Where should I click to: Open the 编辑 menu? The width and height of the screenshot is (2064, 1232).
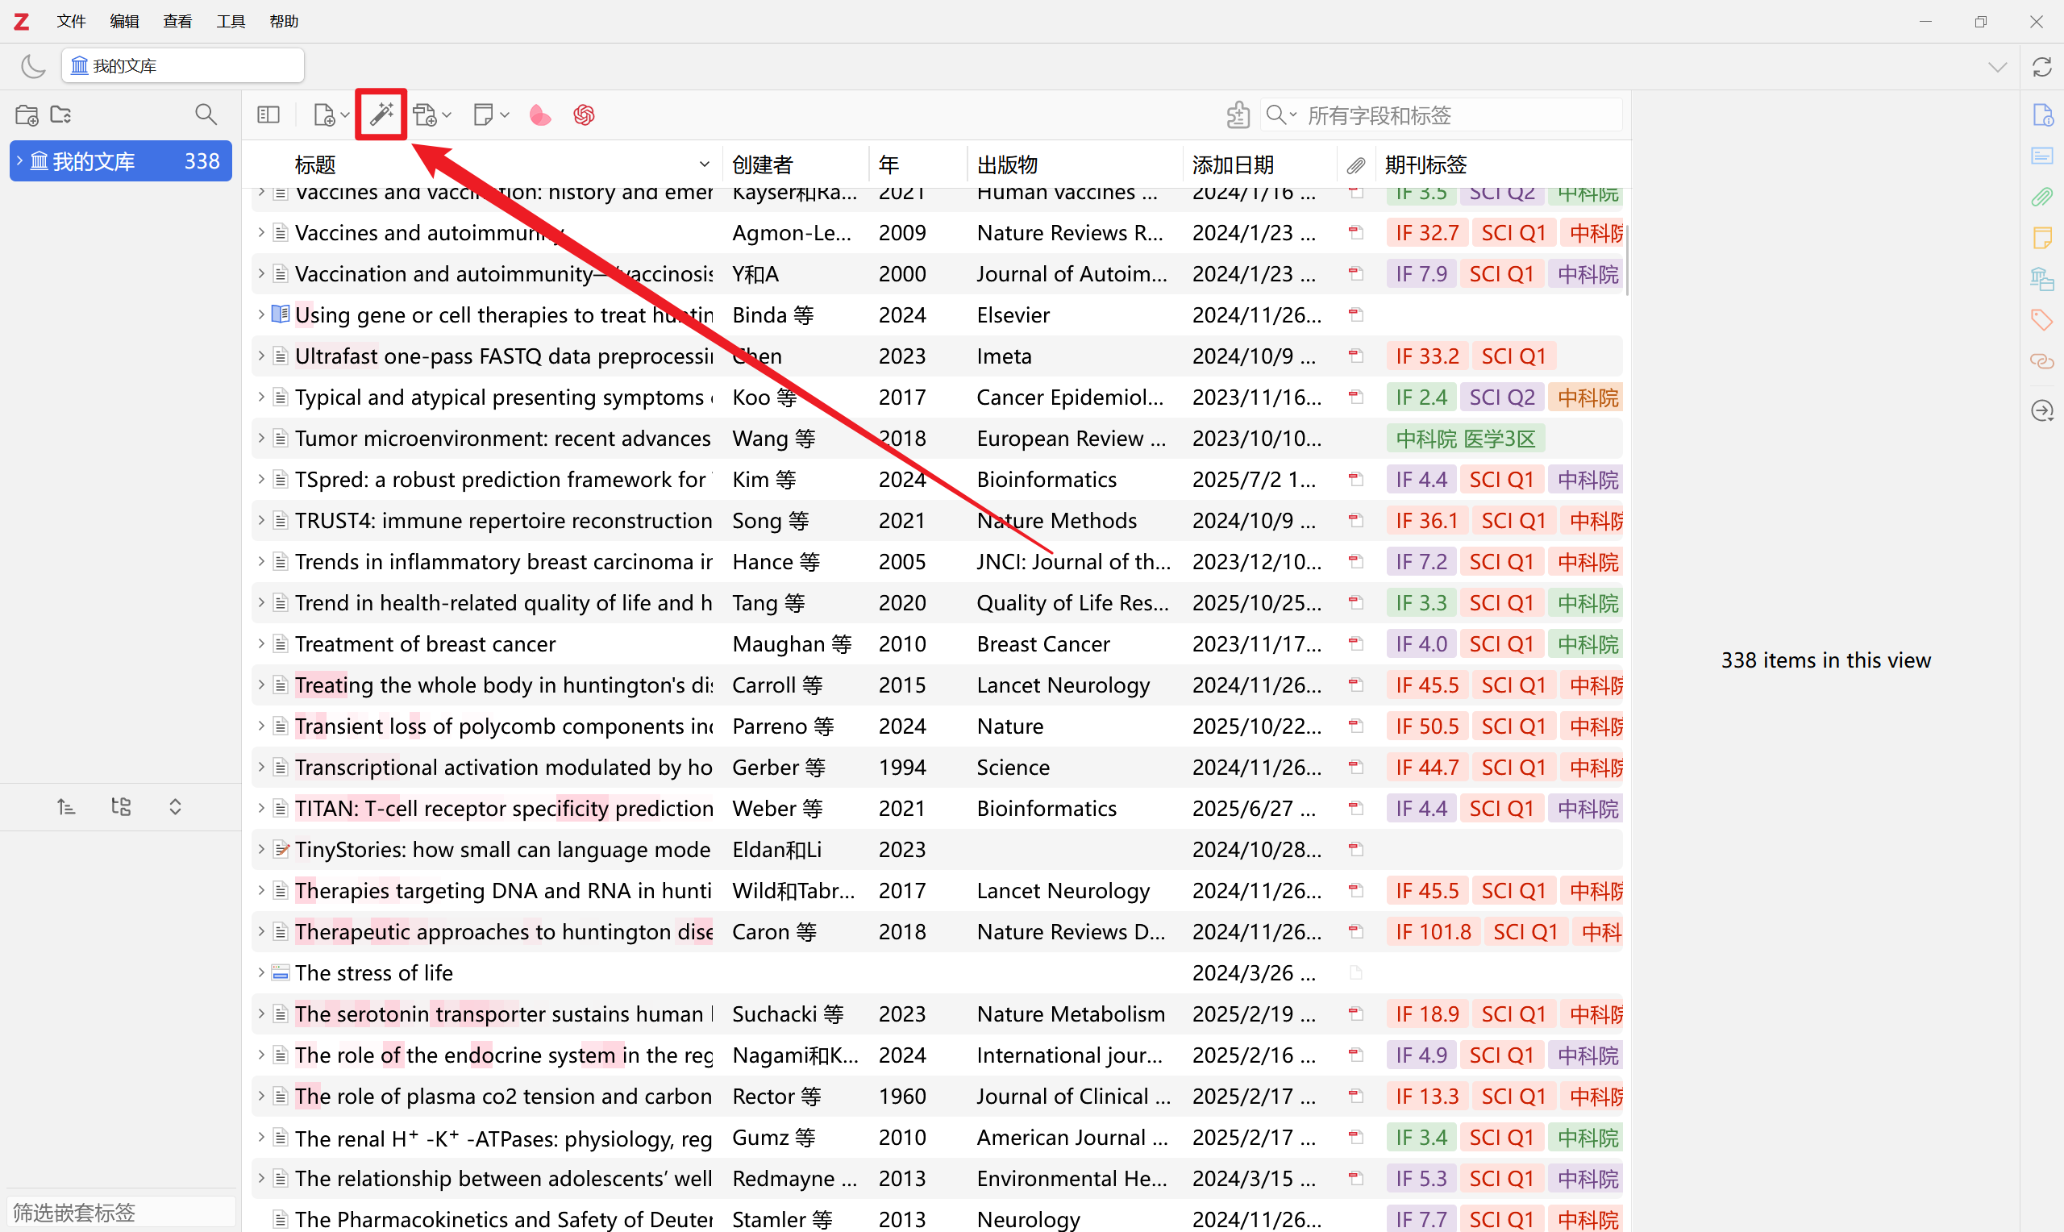click(x=123, y=21)
